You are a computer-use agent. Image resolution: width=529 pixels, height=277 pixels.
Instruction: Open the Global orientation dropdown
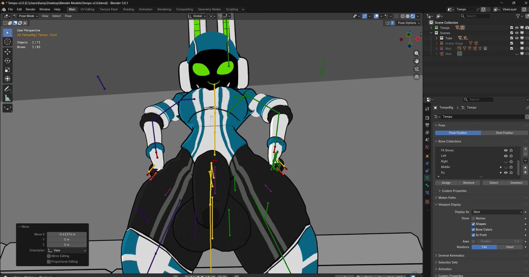tap(197, 16)
